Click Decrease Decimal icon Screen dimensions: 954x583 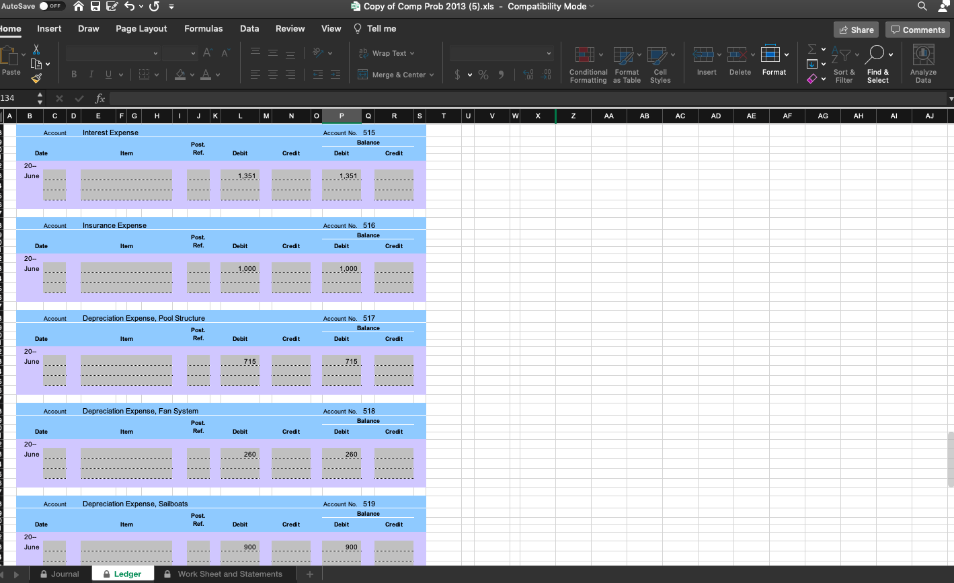[546, 75]
